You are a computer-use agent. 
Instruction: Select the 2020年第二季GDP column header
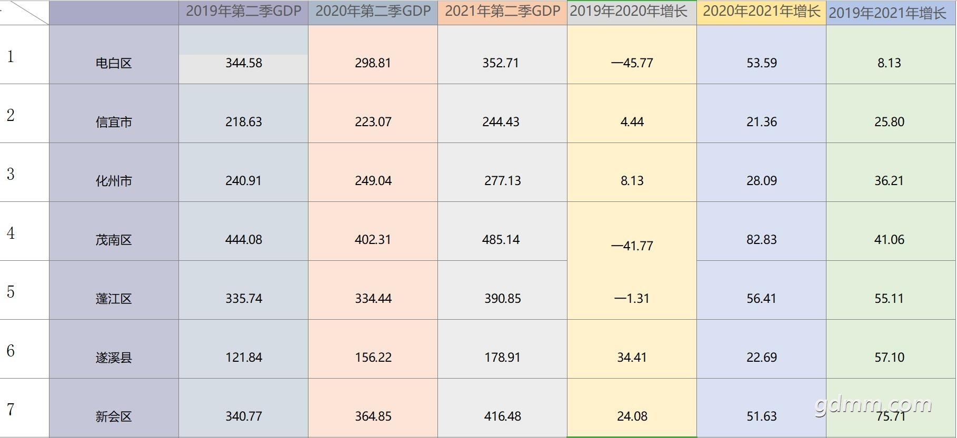[373, 12]
